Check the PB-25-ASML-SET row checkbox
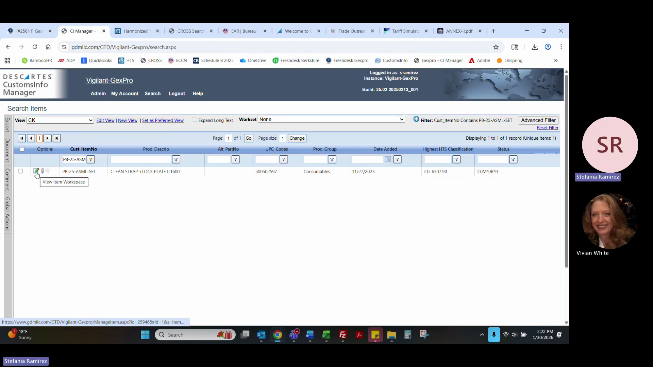Image resolution: width=653 pixels, height=367 pixels. 20,171
